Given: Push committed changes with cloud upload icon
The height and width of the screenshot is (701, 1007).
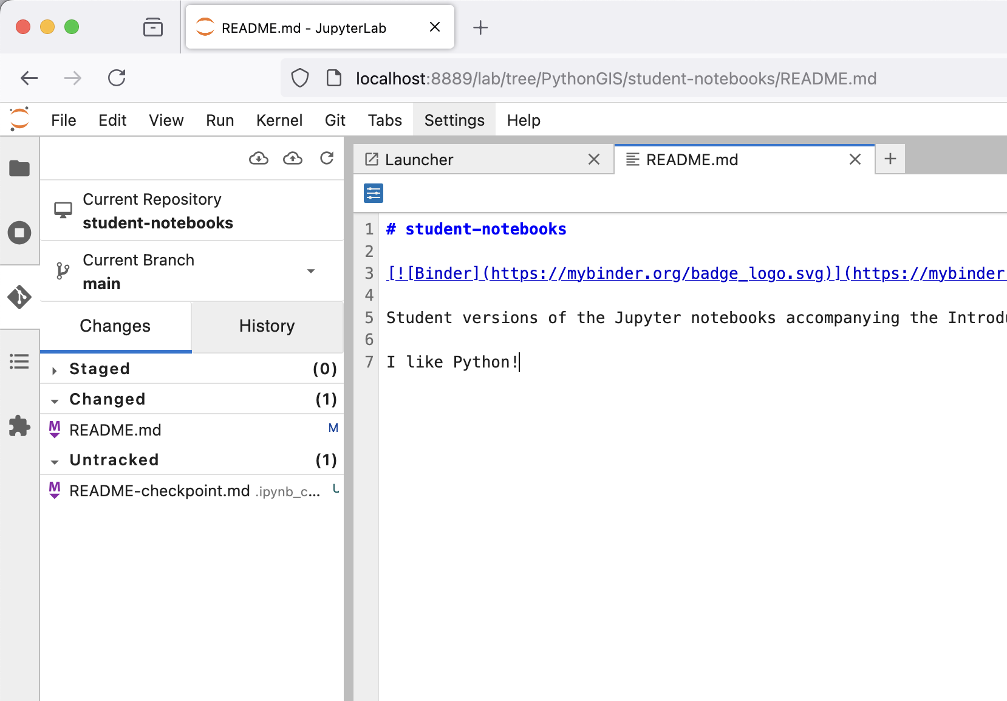Looking at the screenshot, I should pos(293,159).
